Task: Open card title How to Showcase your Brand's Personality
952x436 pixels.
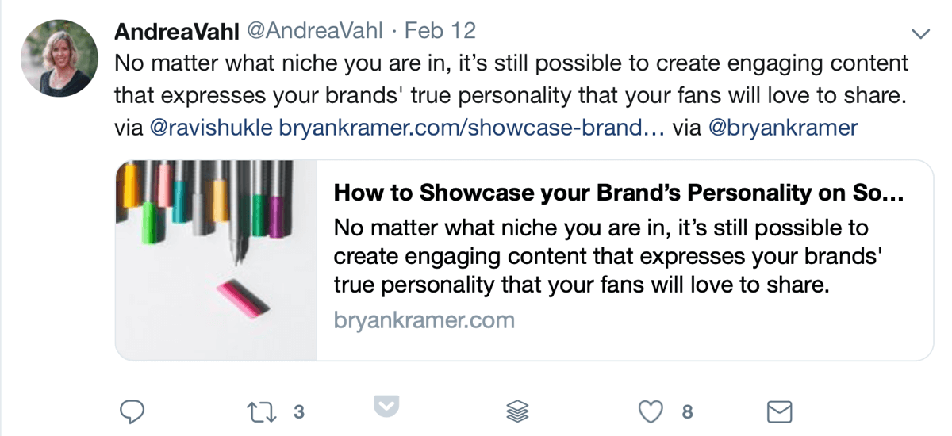Action: pyautogui.click(x=620, y=193)
